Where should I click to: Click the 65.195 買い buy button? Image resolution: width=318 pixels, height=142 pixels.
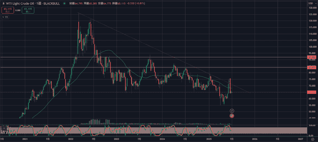pyautogui.click(x=28, y=10)
